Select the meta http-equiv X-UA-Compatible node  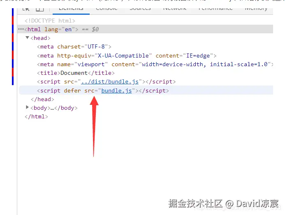click(127, 55)
